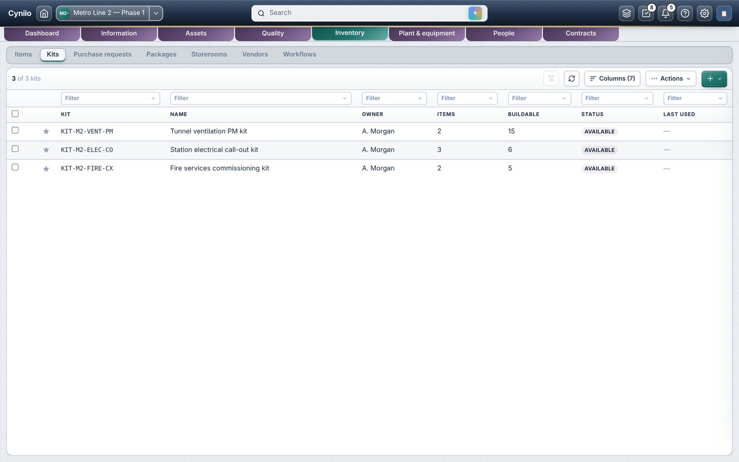
Task: Star the KIT-M2-VENT-PM row
Action: (x=46, y=132)
